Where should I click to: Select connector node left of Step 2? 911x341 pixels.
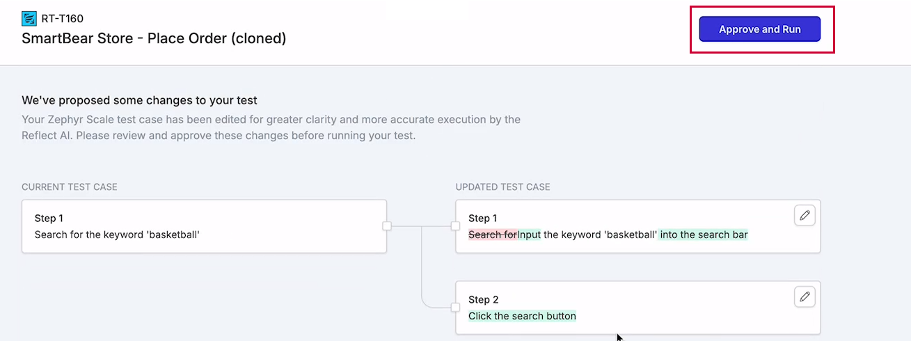(x=455, y=307)
